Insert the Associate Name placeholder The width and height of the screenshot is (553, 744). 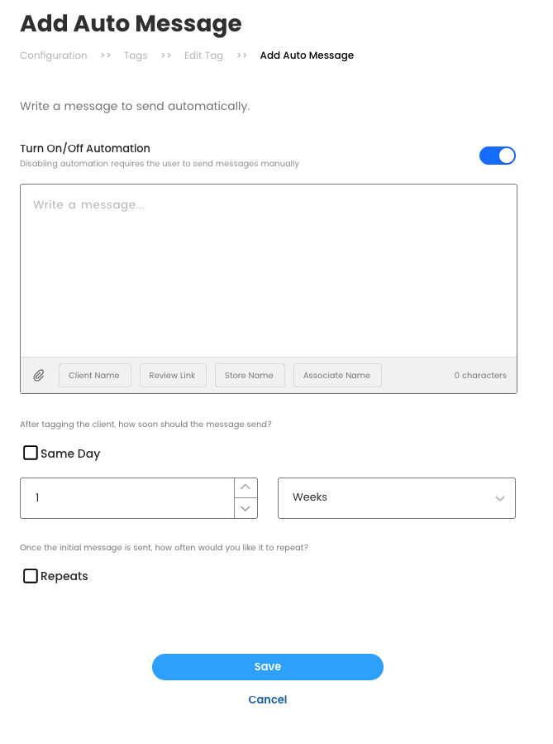click(x=336, y=376)
